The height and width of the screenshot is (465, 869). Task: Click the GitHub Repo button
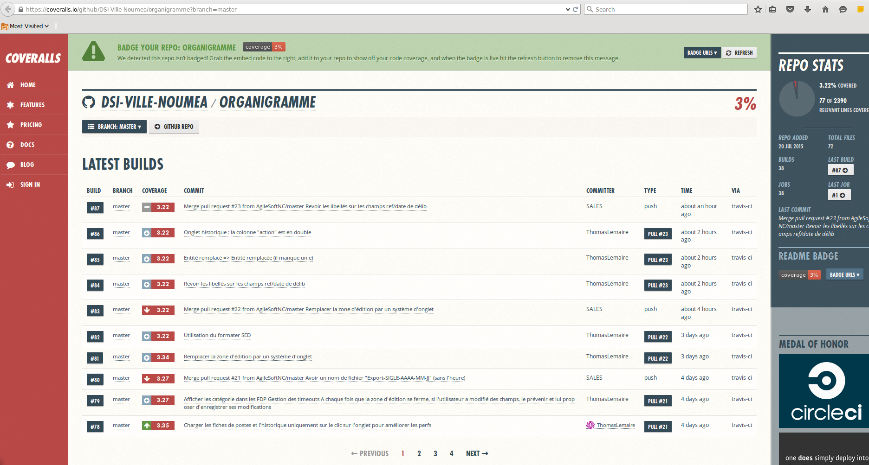click(x=174, y=127)
